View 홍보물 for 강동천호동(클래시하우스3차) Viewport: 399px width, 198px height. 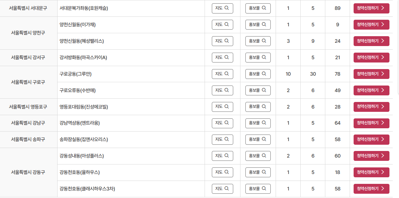pos(258,189)
